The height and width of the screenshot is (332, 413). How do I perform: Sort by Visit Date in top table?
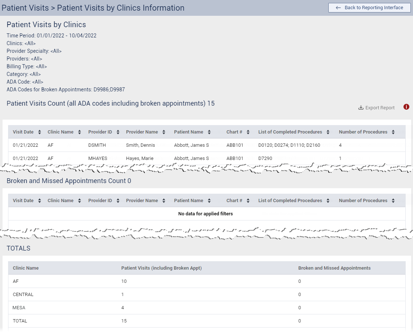point(39,132)
